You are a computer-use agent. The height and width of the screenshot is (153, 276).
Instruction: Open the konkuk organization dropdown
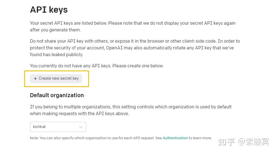pyautogui.click(x=58, y=127)
